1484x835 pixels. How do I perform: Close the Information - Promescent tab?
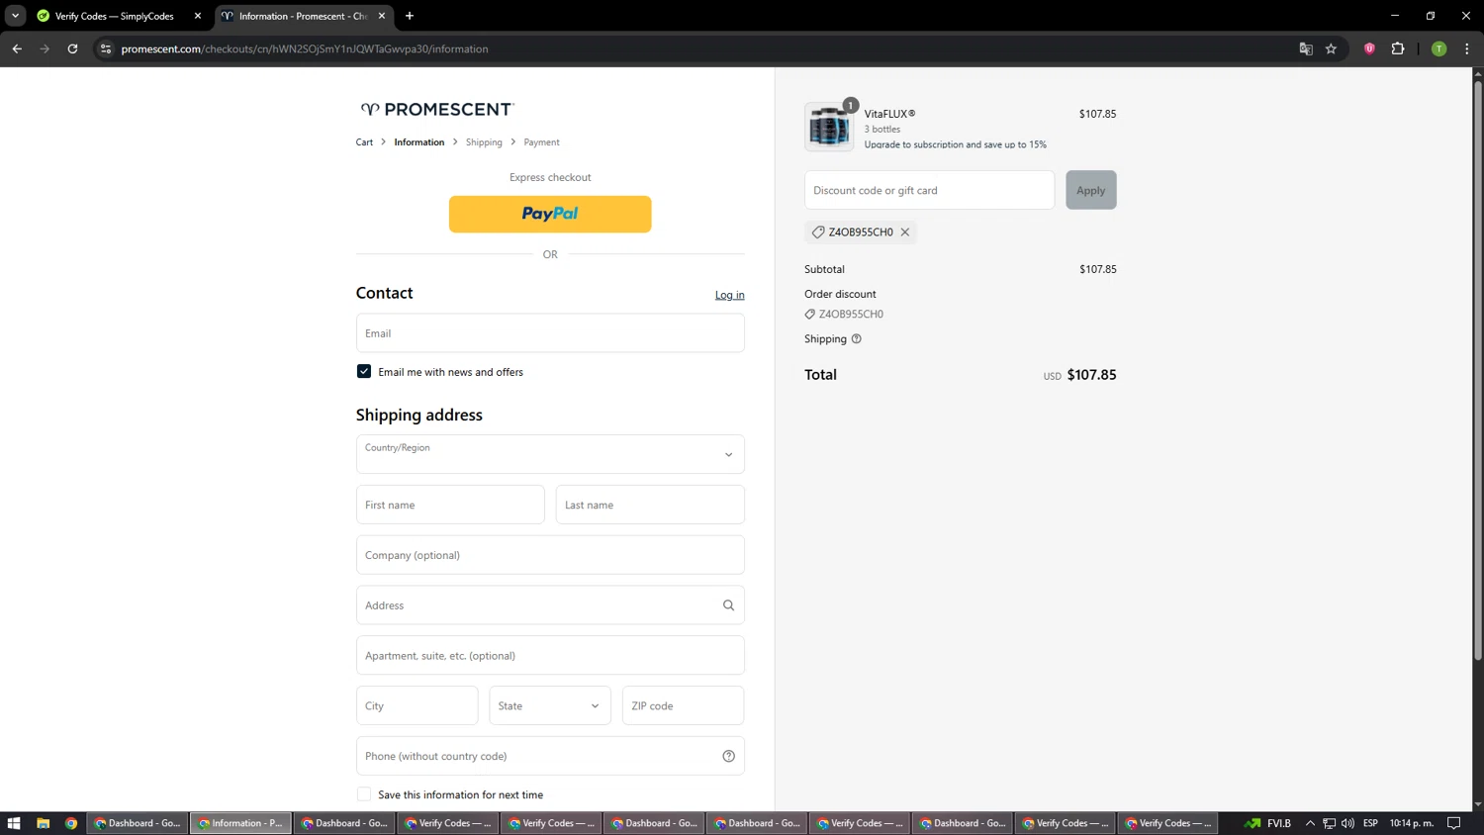coord(382,16)
